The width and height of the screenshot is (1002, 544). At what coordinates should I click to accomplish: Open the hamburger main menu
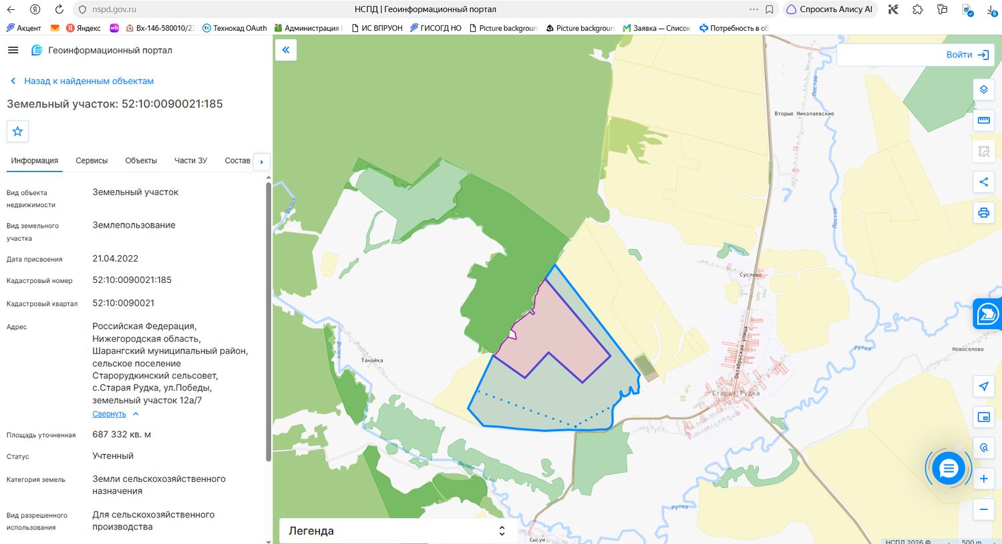pos(13,50)
